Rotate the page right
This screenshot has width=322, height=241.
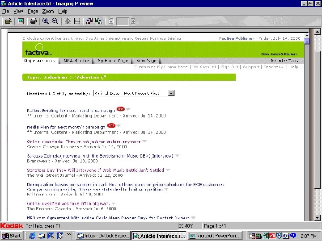(98, 21)
